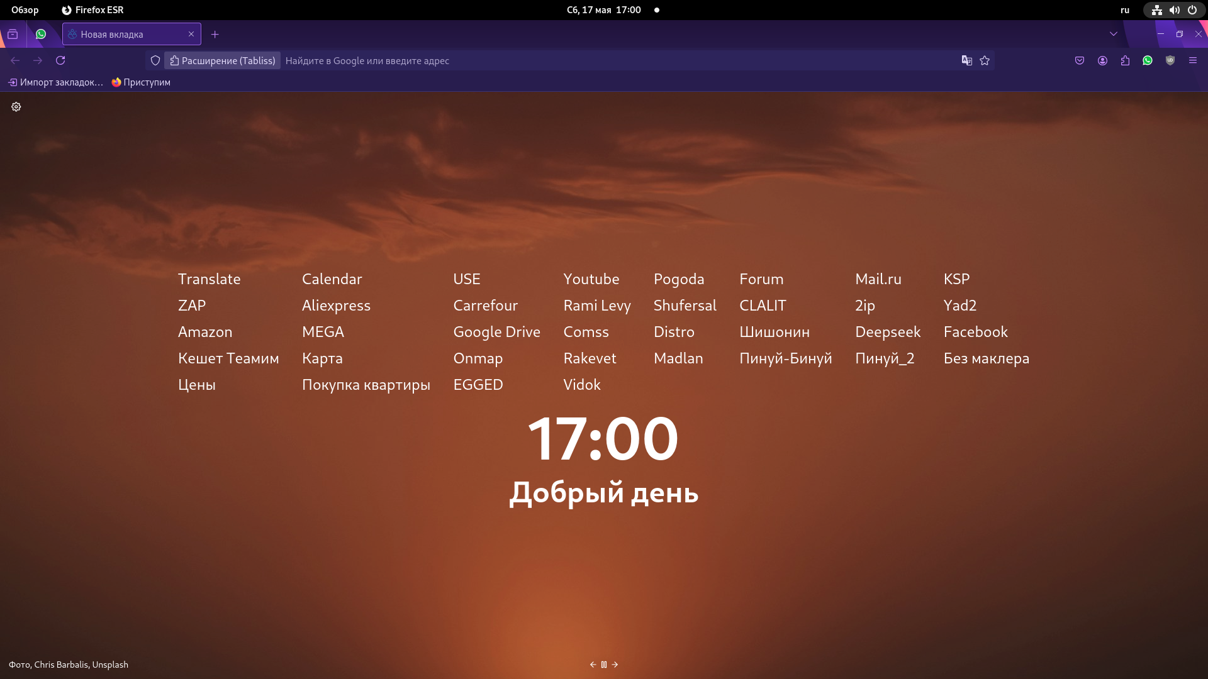Click the Расширение (Tabliss) identity badge

point(223,60)
